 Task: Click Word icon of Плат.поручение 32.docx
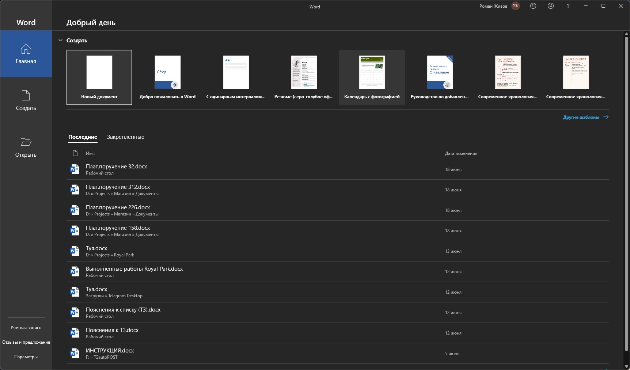(75, 169)
